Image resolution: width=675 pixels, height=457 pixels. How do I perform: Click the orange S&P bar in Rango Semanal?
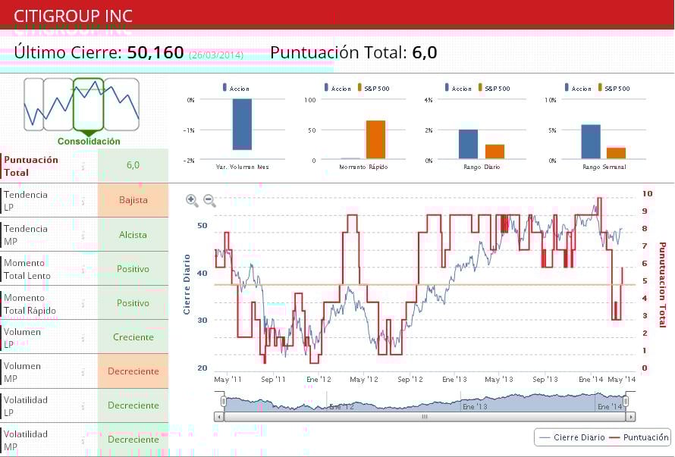(x=616, y=153)
